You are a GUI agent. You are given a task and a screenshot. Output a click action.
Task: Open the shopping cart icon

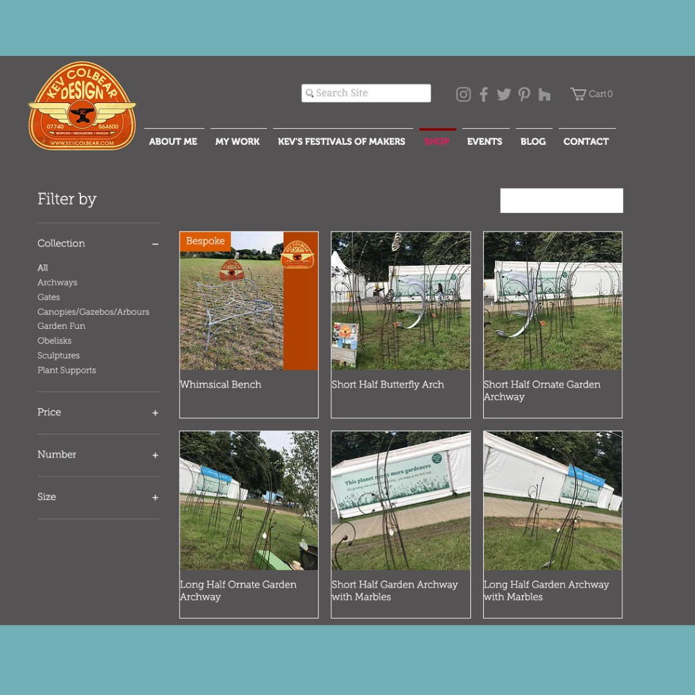pos(578,93)
